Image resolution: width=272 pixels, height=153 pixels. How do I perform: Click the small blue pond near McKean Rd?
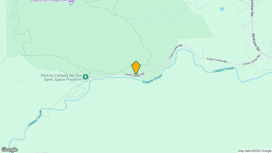[x=222, y=9]
